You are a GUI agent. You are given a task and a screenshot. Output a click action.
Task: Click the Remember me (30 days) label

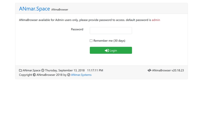(x=109, y=41)
